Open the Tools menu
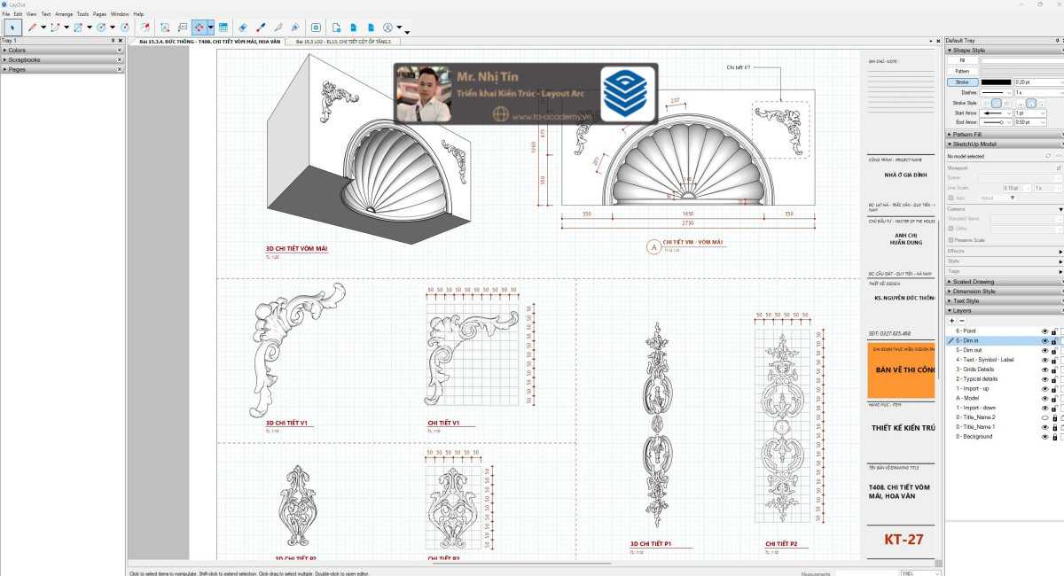 (82, 14)
